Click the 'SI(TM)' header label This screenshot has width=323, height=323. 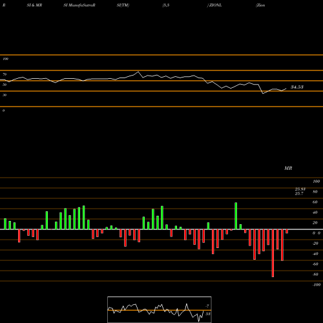coord(123,5)
